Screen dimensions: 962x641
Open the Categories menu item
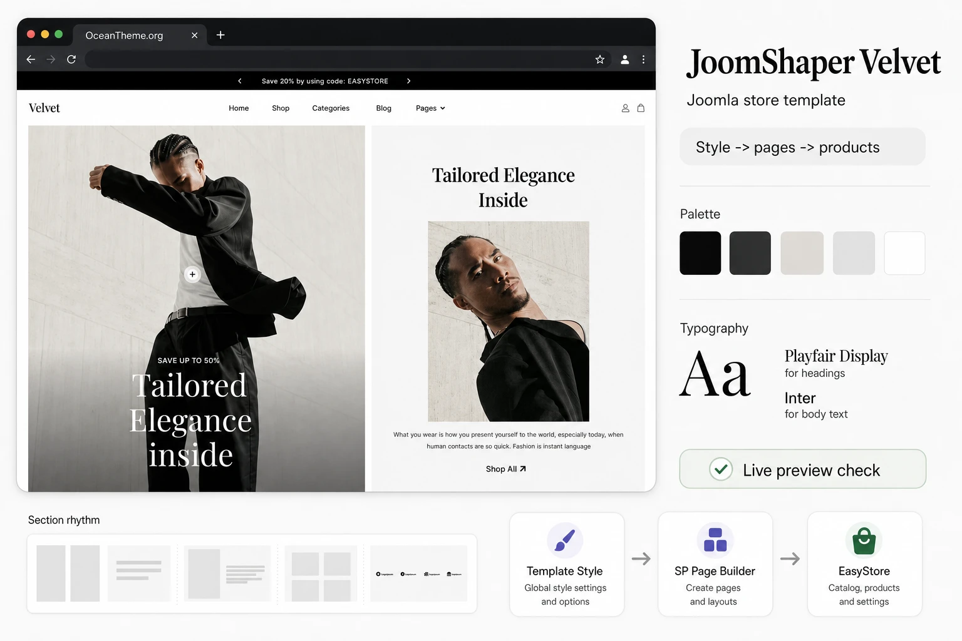(331, 108)
